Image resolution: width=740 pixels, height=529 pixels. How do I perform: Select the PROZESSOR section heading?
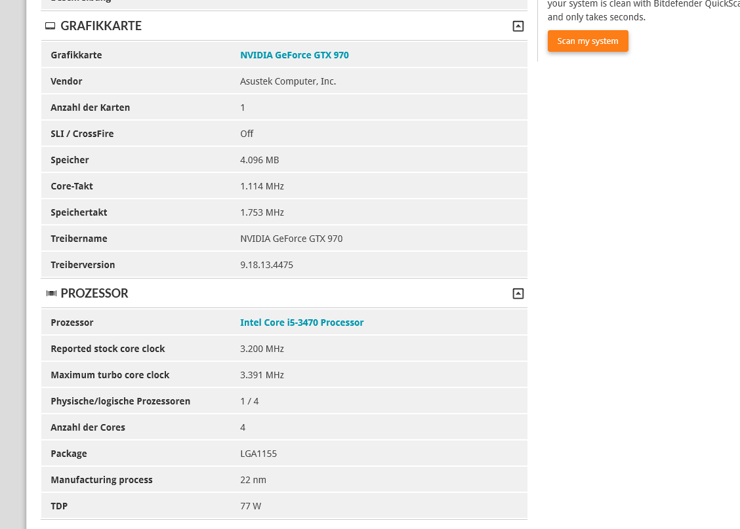pos(94,293)
